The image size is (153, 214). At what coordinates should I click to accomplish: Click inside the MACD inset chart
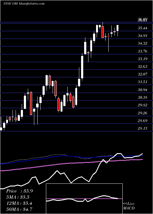(x=84, y=199)
